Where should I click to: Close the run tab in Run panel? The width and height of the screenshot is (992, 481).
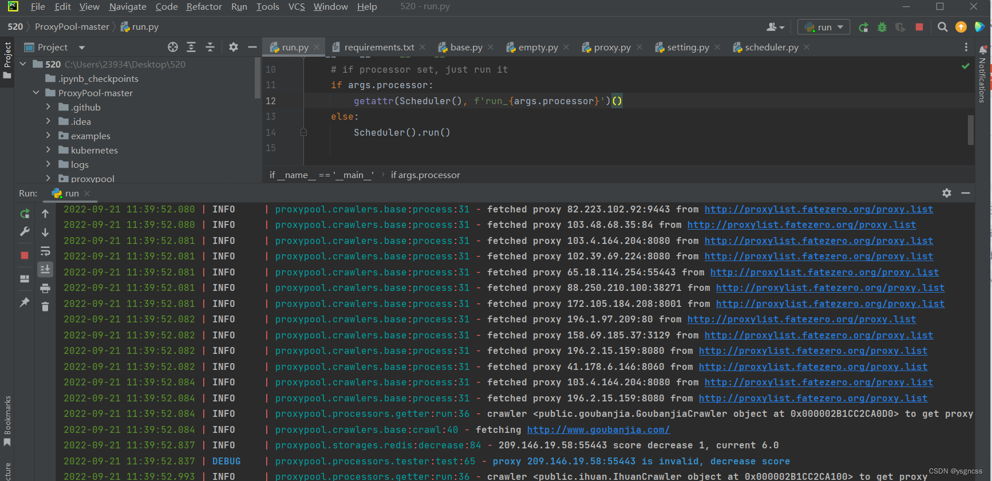point(87,194)
